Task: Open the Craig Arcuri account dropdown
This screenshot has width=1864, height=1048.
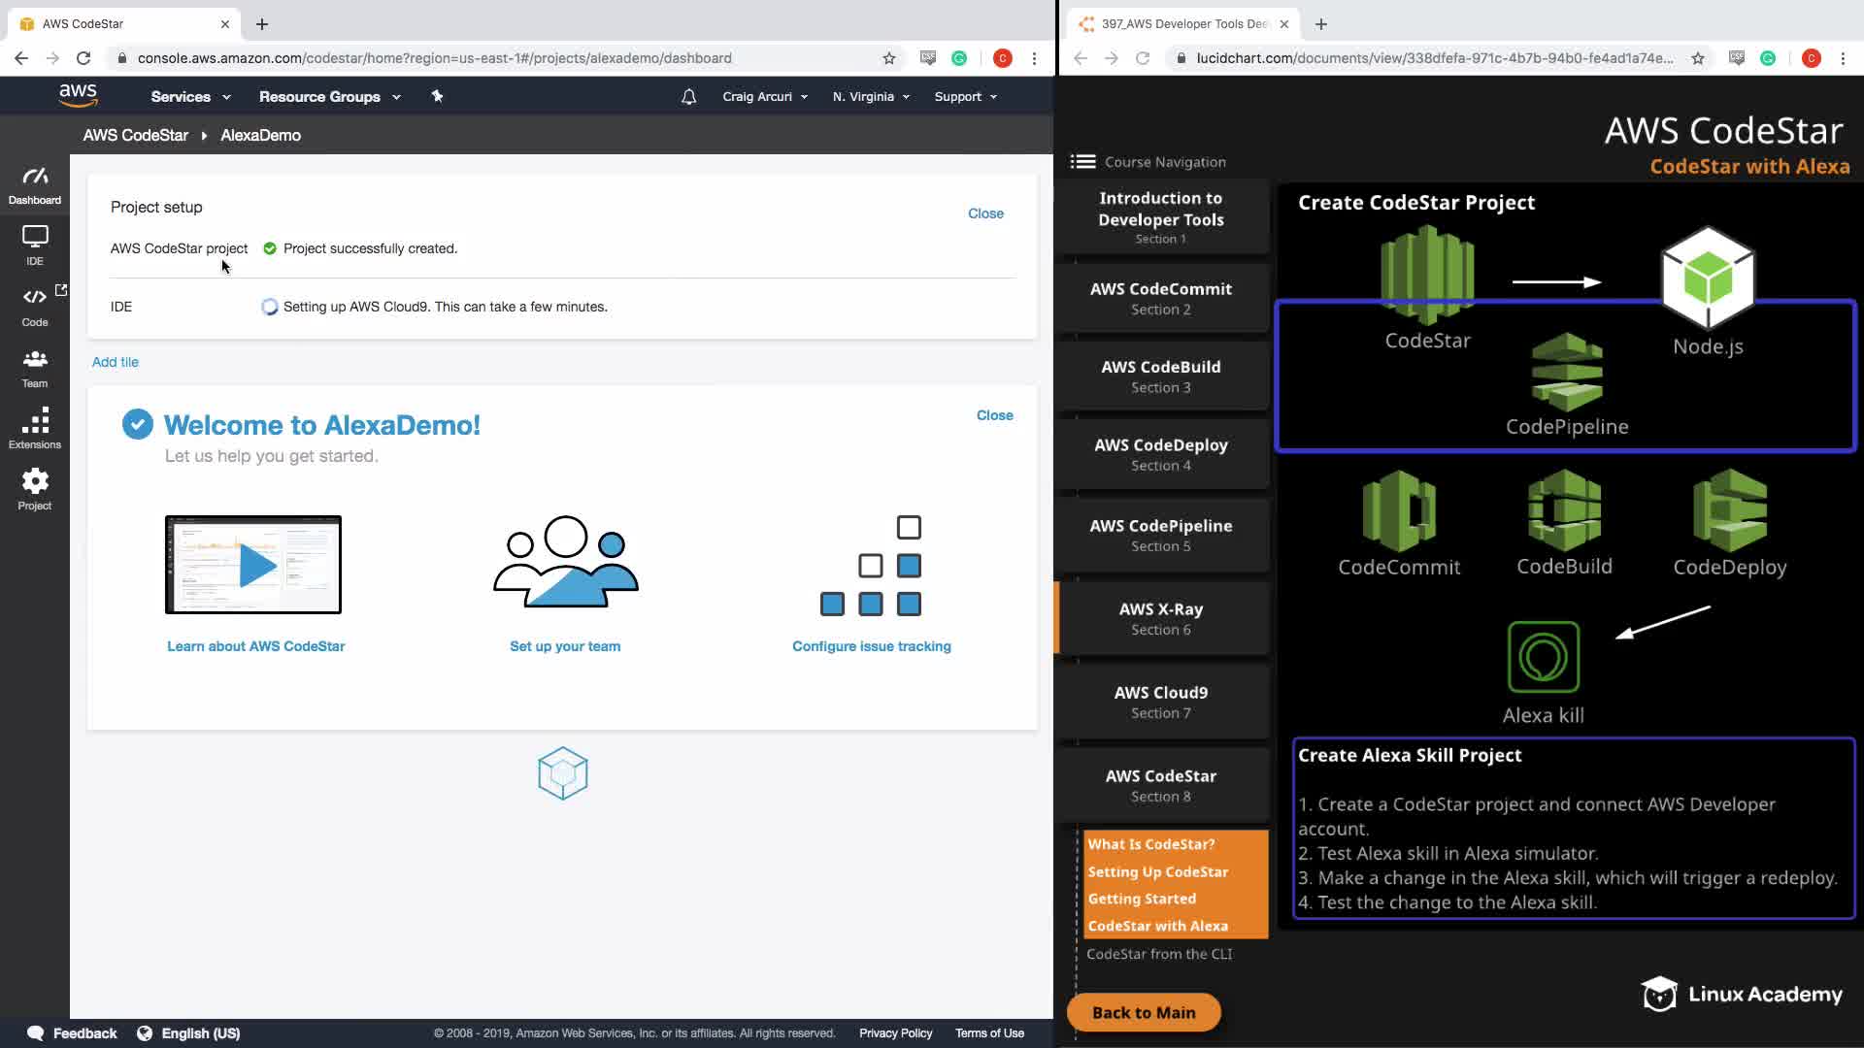Action: pos(765,97)
